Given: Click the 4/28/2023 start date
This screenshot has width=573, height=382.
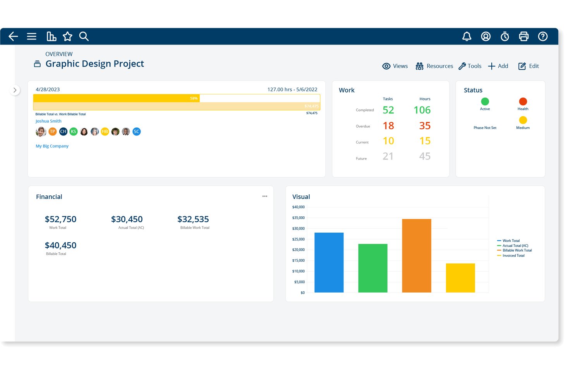Looking at the screenshot, I should [x=48, y=89].
